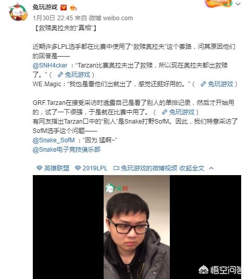
Task: Open the @SNH4cker mention
Action: click(50, 65)
